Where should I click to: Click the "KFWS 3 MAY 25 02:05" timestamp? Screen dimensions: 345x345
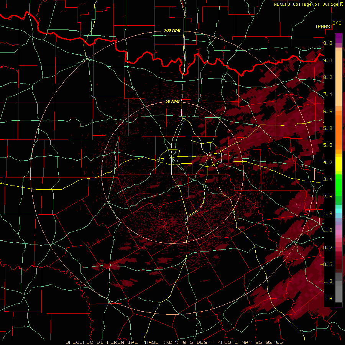(250, 342)
